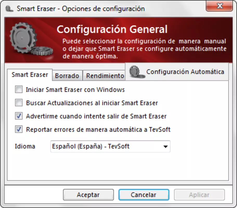The image size is (237, 208).
Task: Click the gear icon beside Configuración Automática
Action: [x=137, y=72]
